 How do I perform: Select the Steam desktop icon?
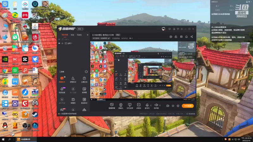tap(35, 116)
